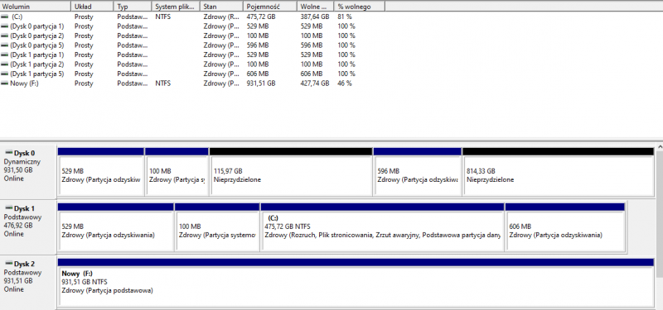Select drive icon of Dysk 0 partycja 5
Image resolution: width=663 pixels, height=310 pixels.
pos(5,45)
